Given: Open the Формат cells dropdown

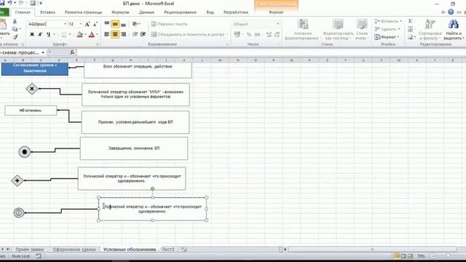Looking at the screenshot, I should [386, 37].
